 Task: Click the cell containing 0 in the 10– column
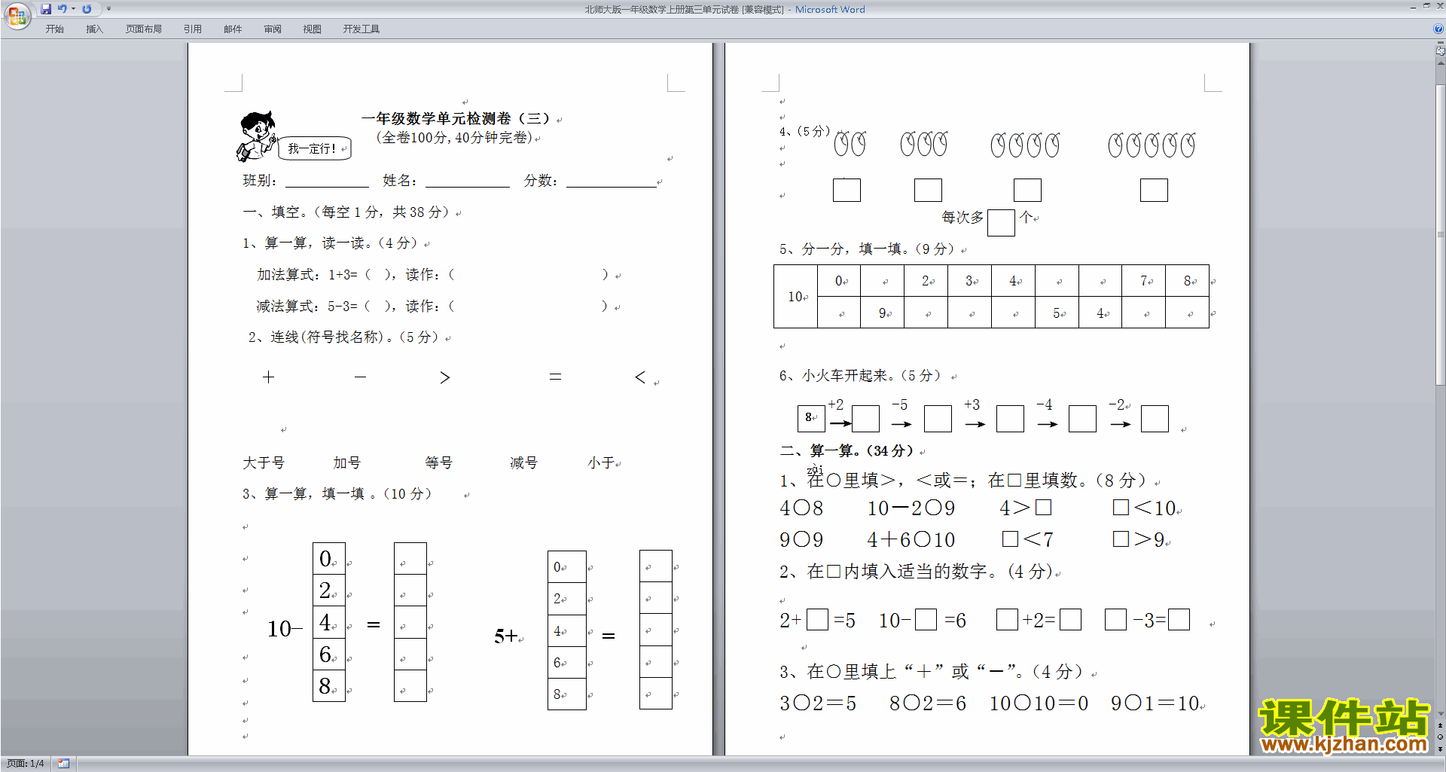(x=329, y=559)
